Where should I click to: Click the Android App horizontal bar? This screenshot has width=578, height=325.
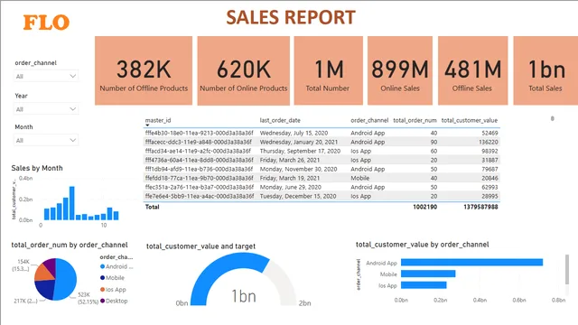(x=471, y=263)
